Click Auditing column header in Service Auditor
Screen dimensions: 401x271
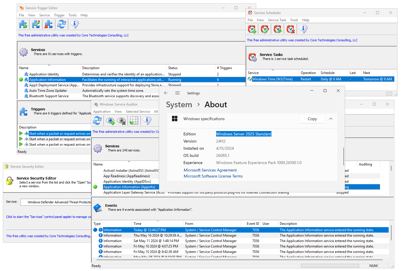click(x=368, y=164)
